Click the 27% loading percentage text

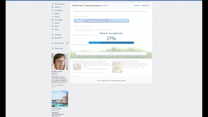pyautogui.click(x=111, y=38)
